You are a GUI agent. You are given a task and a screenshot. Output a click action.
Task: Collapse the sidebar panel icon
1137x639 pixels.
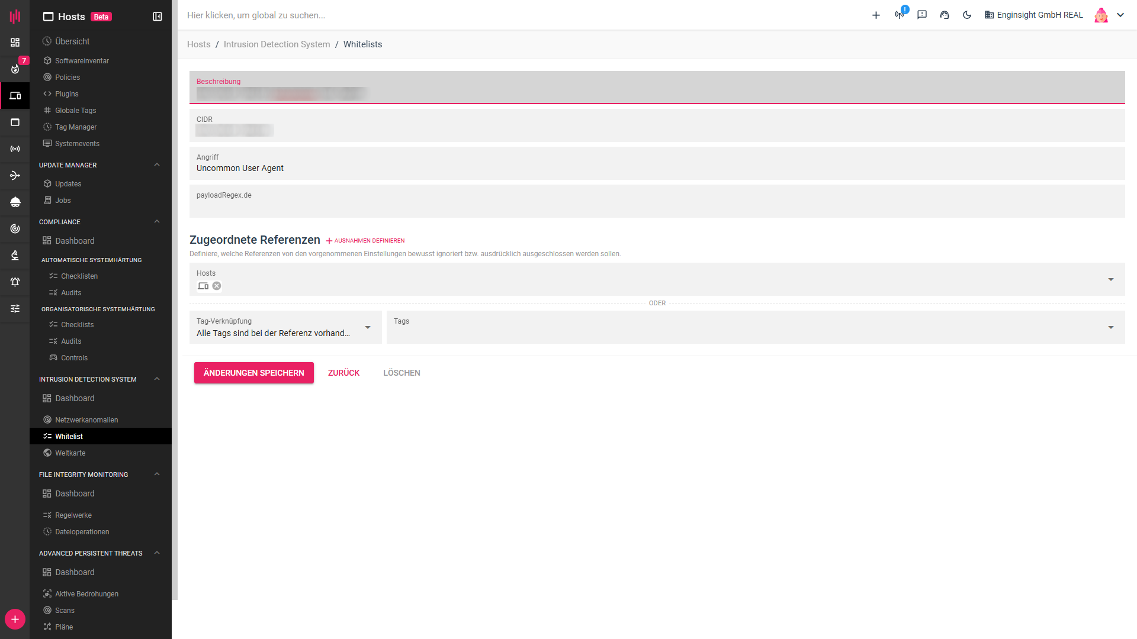click(157, 17)
